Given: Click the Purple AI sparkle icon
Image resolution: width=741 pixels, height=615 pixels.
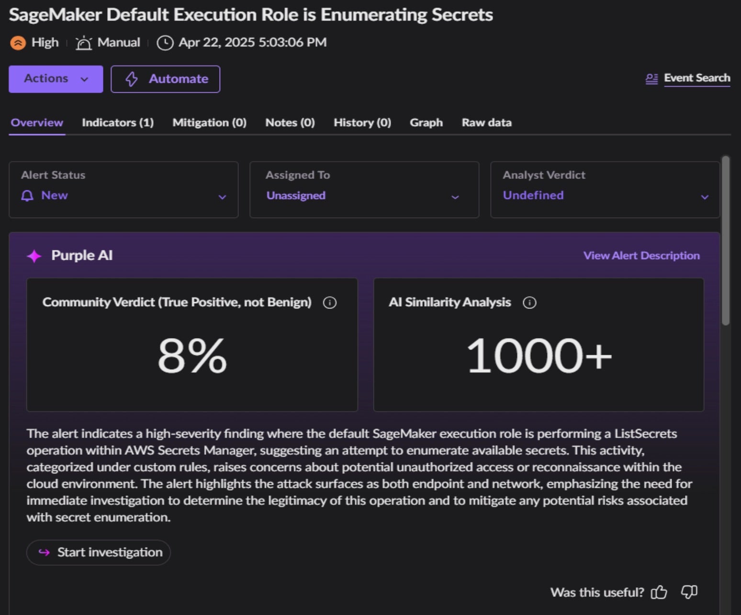Looking at the screenshot, I should (x=34, y=256).
